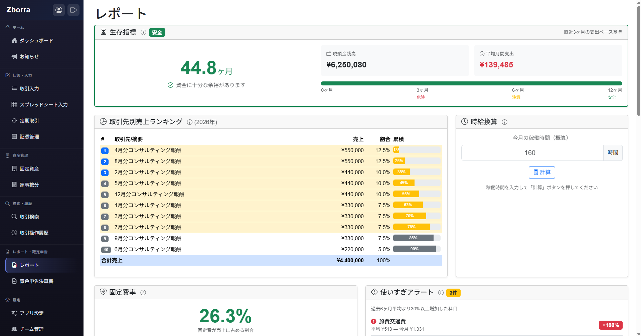Viewport: 641px width, 336px height.
Task: Open the 取引先別売上ランキング info icon
Action: point(189,122)
